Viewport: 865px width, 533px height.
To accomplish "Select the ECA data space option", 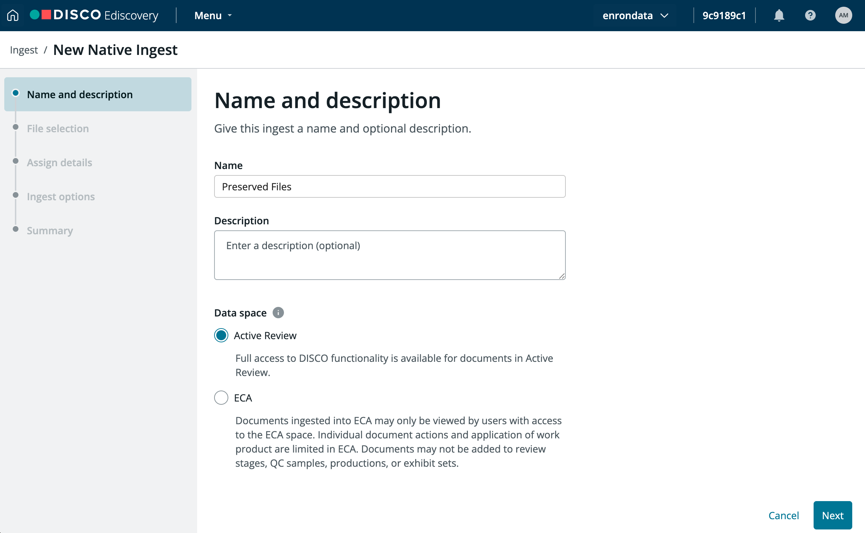I will click(x=221, y=398).
